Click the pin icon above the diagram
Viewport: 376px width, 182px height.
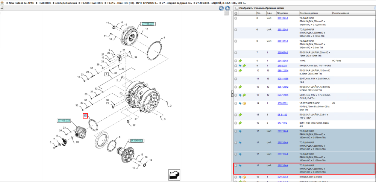pos(2,8)
